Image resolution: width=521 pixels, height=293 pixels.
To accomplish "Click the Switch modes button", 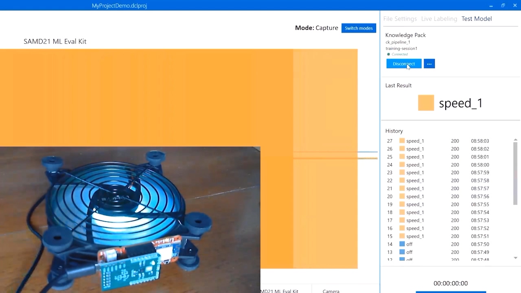I will [359, 28].
